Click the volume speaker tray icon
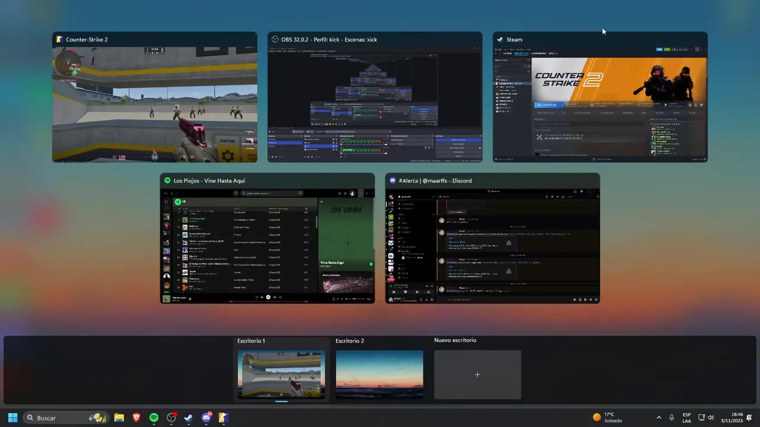 pos(711,418)
